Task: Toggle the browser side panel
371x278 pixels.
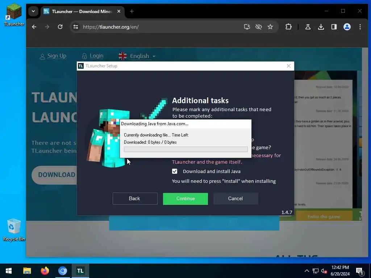Action: click(334, 27)
